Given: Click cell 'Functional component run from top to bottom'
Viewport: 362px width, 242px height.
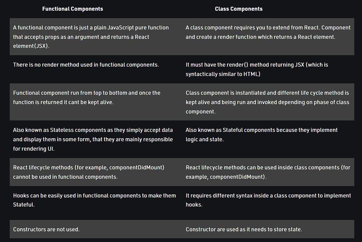Looking at the screenshot, I should pos(96,102).
